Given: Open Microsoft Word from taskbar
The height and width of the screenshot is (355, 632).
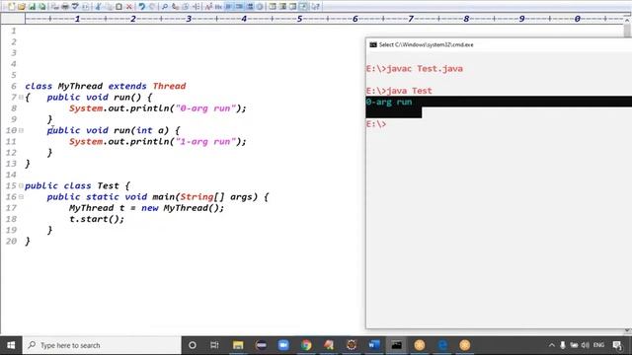Looking at the screenshot, I should (x=374, y=345).
